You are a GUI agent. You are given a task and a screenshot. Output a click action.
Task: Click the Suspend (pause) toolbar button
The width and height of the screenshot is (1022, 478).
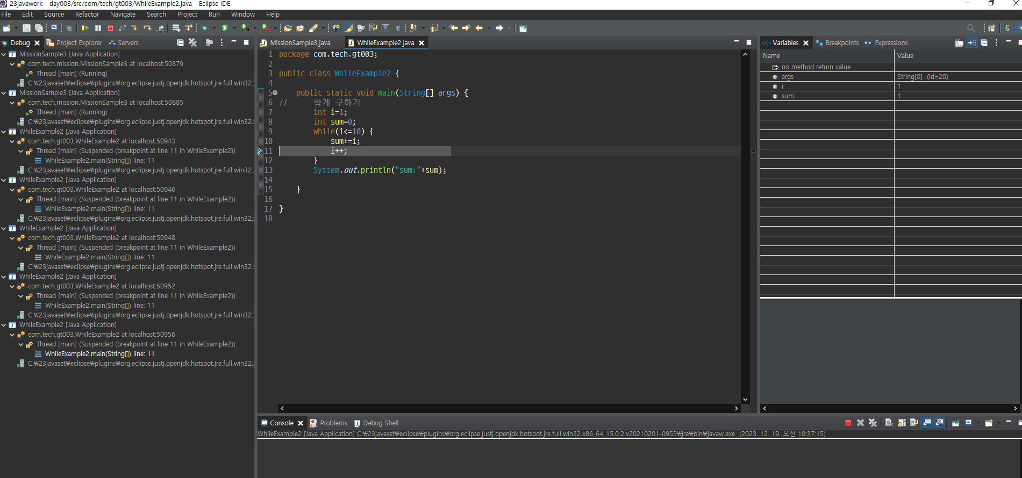pyautogui.click(x=98, y=28)
